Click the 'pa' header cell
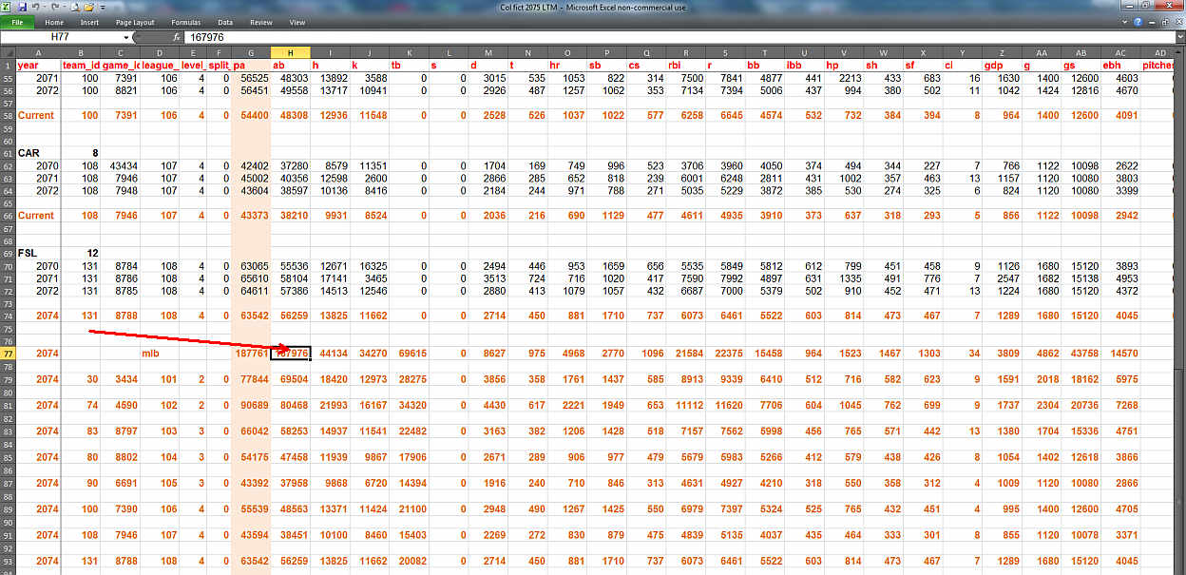 click(x=251, y=65)
